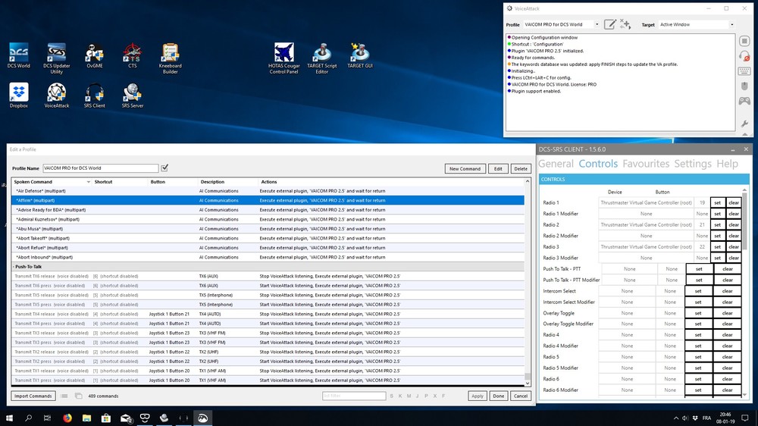Image resolution: width=758 pixels, height=426 pixels.
Task: Open the Profile dropdown in VoiceAttack
Action: click(x=561, y=24)
